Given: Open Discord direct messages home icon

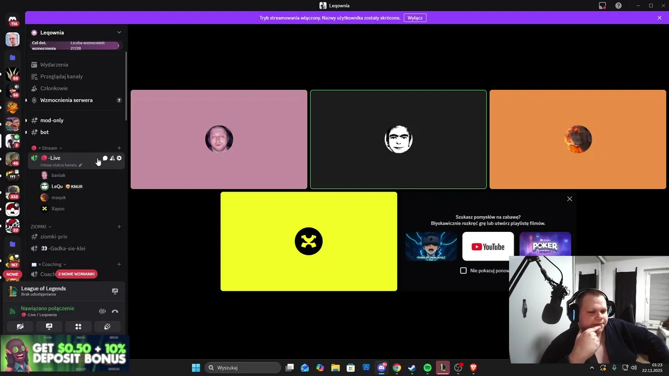Looking at the screenshot, I should [x=13, y=19].
